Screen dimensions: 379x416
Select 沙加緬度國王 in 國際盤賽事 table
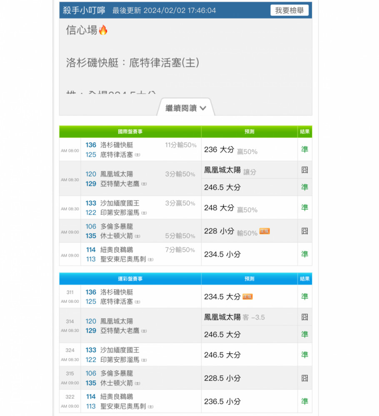[x=120, y=203]
